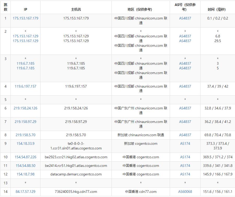Click the 154.54.88.50 IP link
Image resolution: width=235 pixels, height=197 pixels.
pos(26,166)
